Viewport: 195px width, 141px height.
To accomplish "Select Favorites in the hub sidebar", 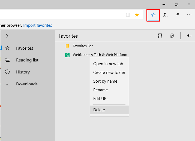I will (x=25, y=48).
